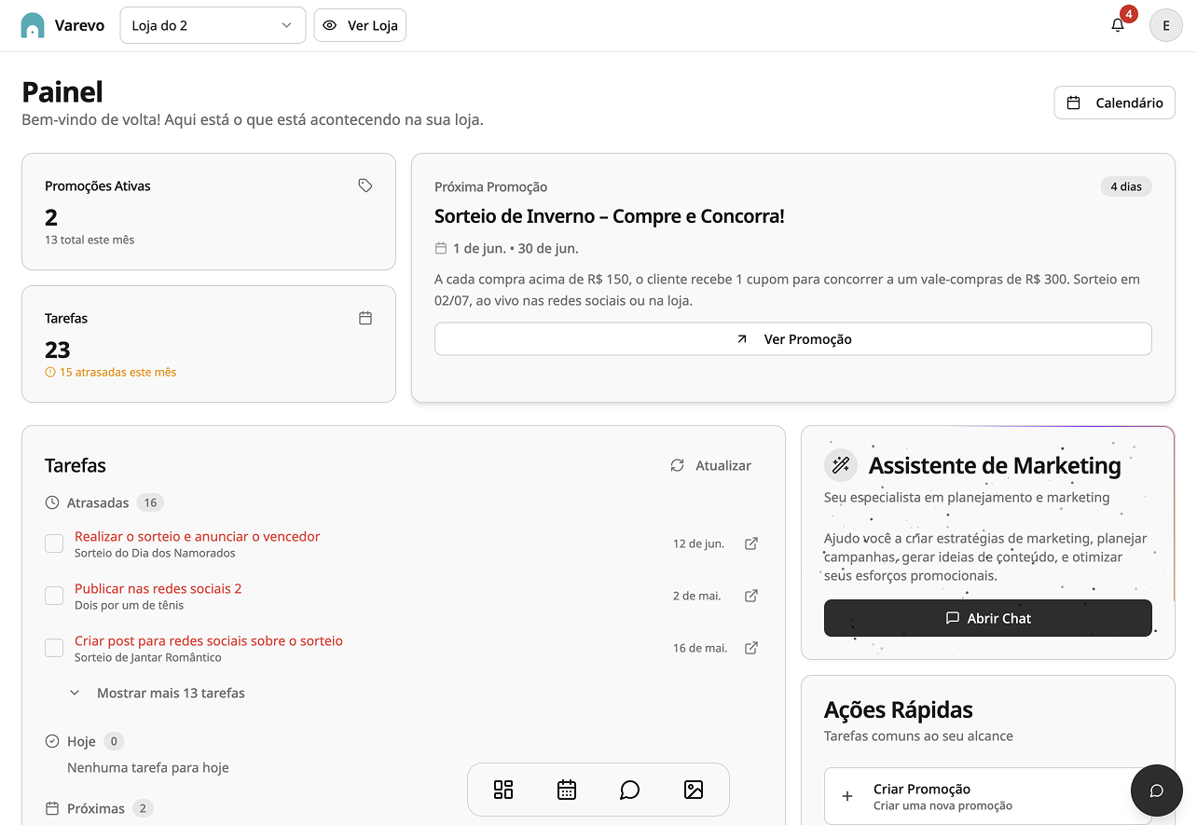Click the 1 de jun. • 30 de jun. date range
Screen dimensions: 1197x825
coord(516,248)
